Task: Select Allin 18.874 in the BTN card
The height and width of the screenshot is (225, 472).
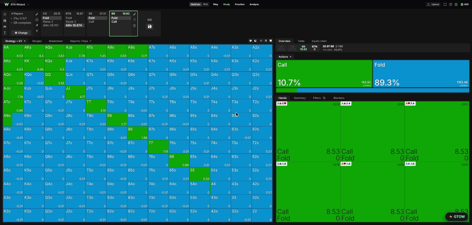Action: point(74,25)
